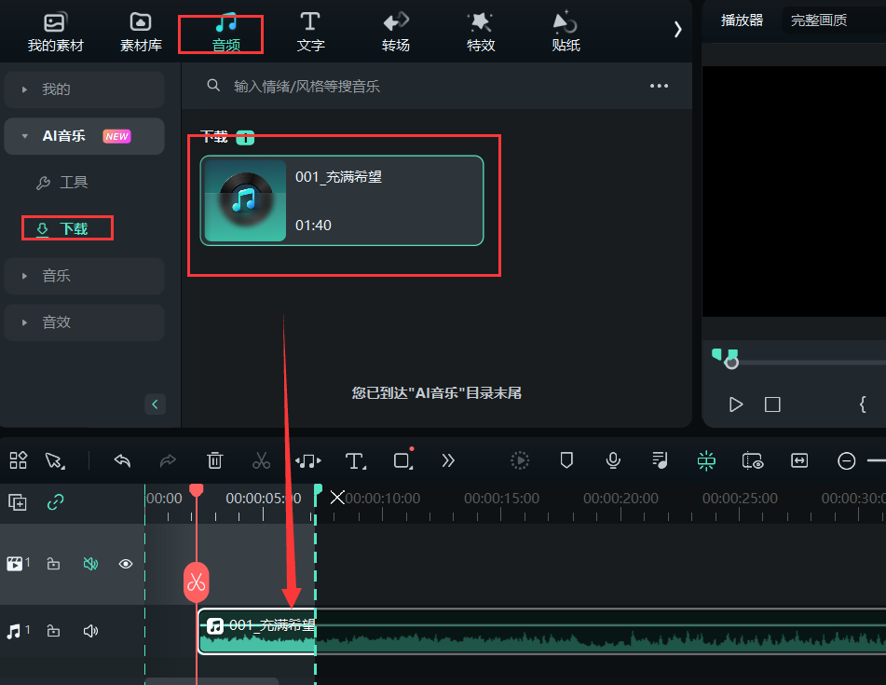Open the 文字 tab
This screenshot has height=685, width=886.
310,31
